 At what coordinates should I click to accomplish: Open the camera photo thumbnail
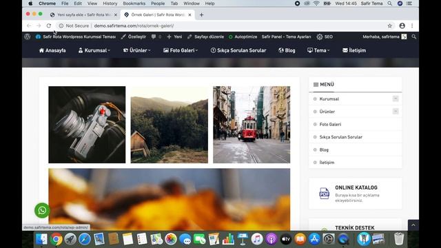tap(87, 125)
